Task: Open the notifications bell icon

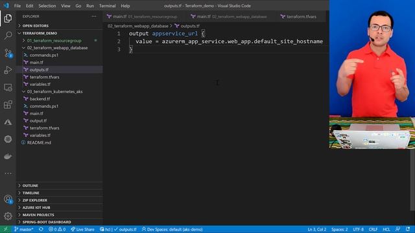Action: (x=408, y=229)
